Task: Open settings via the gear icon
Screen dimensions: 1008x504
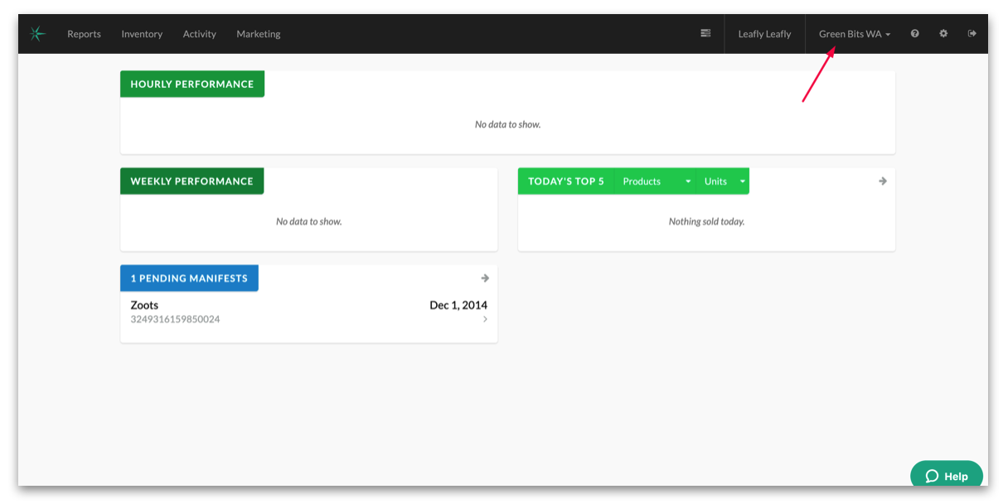Action: point(943,34)
